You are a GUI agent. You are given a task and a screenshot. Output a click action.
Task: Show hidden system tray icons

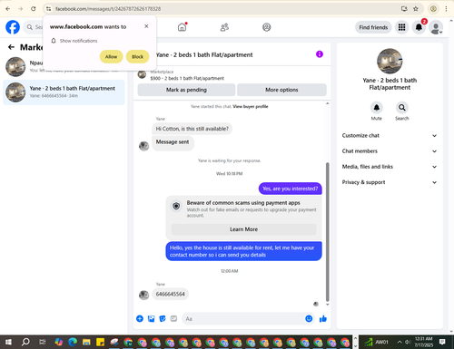[400, 342]
